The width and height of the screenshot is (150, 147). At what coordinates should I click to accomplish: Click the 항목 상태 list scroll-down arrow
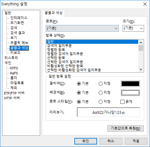141,69
